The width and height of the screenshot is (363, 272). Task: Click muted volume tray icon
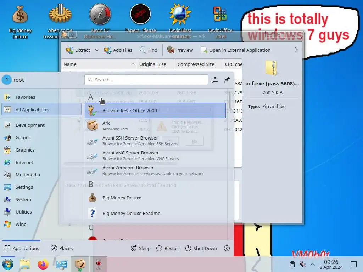(302, 264)
